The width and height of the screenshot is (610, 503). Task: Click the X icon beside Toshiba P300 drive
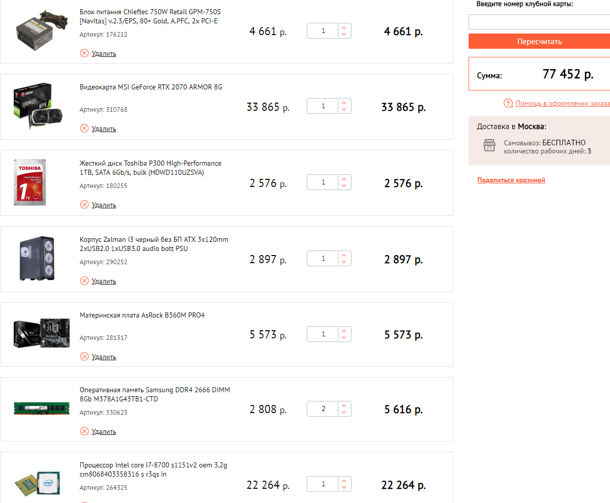(x=84, y=204)
